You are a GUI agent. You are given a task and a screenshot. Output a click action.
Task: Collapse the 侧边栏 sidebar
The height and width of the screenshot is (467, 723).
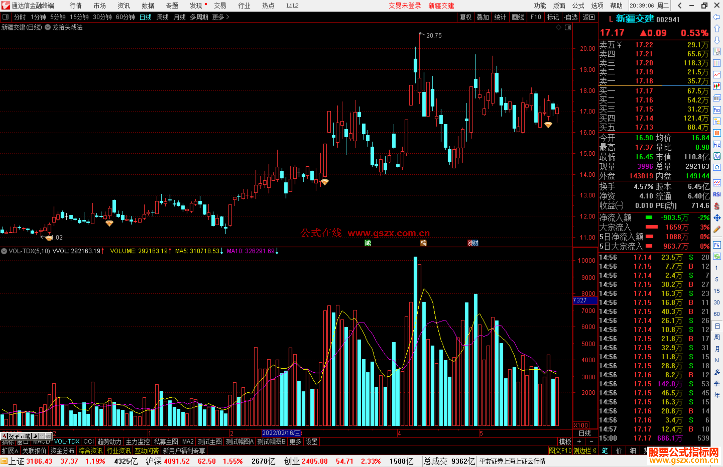[x=585, y=451]
